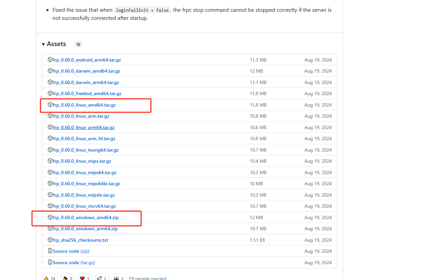The width and height of the screenshot is (421, 280).
Task: Download frp_0.60.0_windows_arm64.zip
Action: [x=85, y=229]
